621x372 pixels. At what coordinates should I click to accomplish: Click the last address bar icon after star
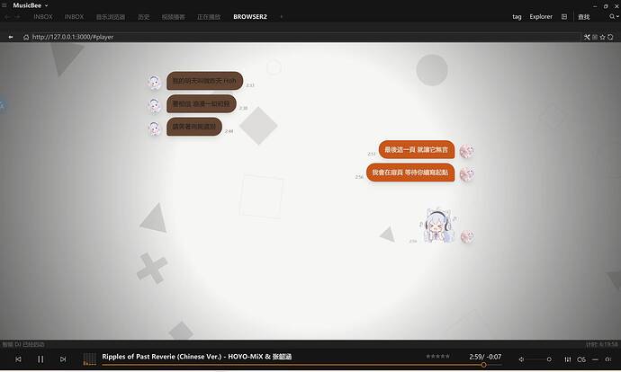pos(610,37)
